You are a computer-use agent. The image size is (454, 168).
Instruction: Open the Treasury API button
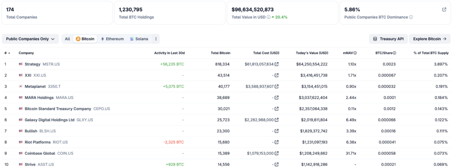pos(388,38)
